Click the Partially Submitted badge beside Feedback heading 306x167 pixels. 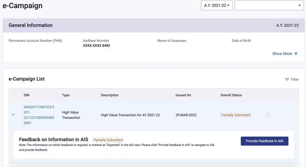coord(108,140)
